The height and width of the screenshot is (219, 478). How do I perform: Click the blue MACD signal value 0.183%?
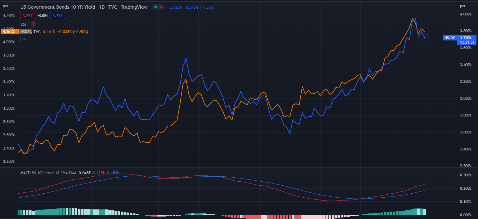pyautogui.click(x=113, y=173)
